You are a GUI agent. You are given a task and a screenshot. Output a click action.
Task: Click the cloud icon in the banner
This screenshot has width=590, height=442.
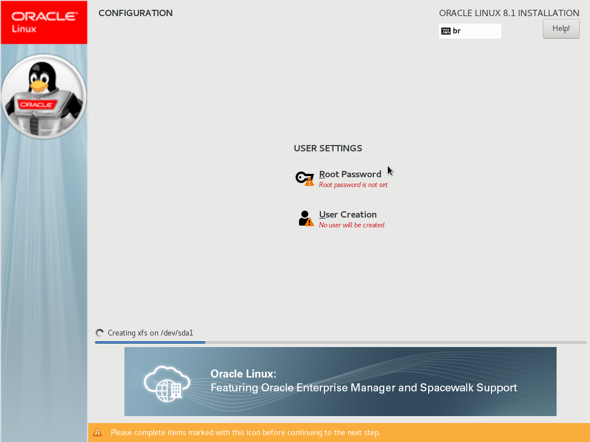click(x=167, y=383)
